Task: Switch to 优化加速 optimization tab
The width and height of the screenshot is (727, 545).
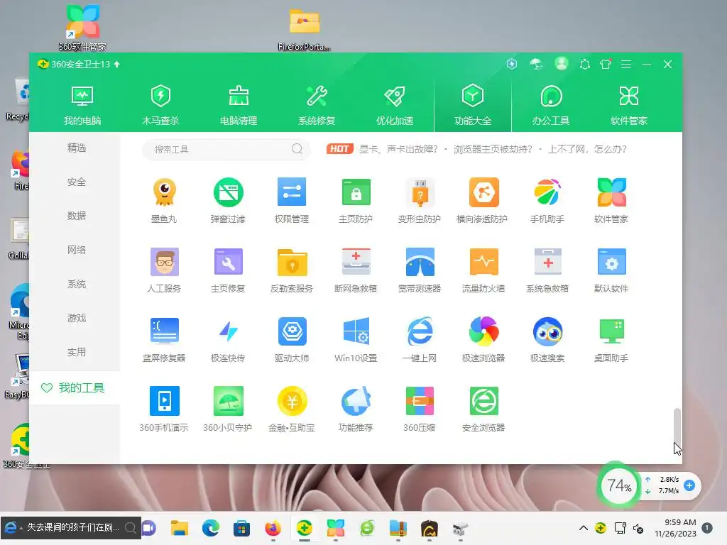Action: [395, 106]
